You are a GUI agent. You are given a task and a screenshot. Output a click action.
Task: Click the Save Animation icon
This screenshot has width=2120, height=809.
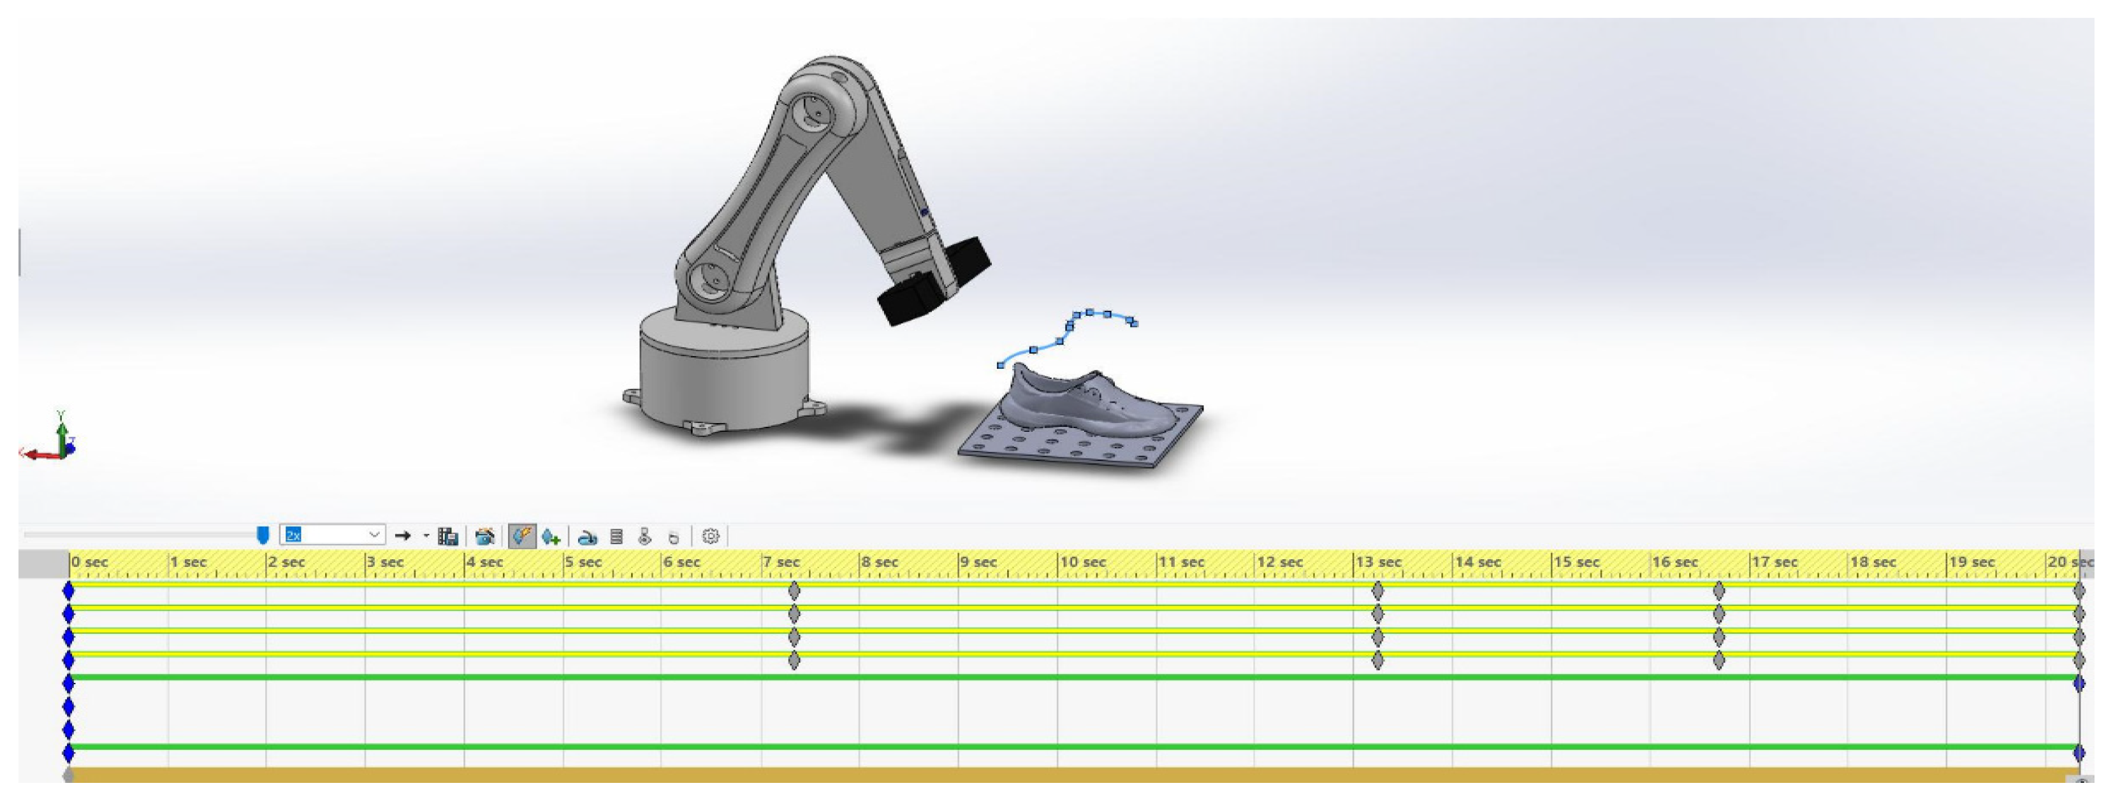447,537
